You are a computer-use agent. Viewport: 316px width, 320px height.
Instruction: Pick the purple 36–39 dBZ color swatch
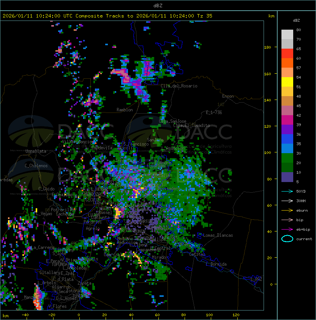[x=287, y=129]
